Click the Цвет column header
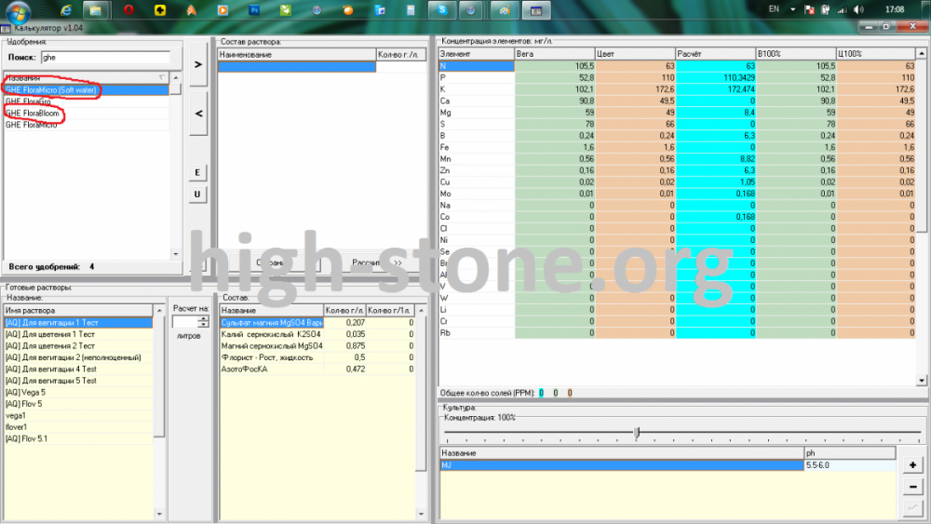The width and height of the screenshot is (931, 524). pyautogui.click(x=635, y=54)
